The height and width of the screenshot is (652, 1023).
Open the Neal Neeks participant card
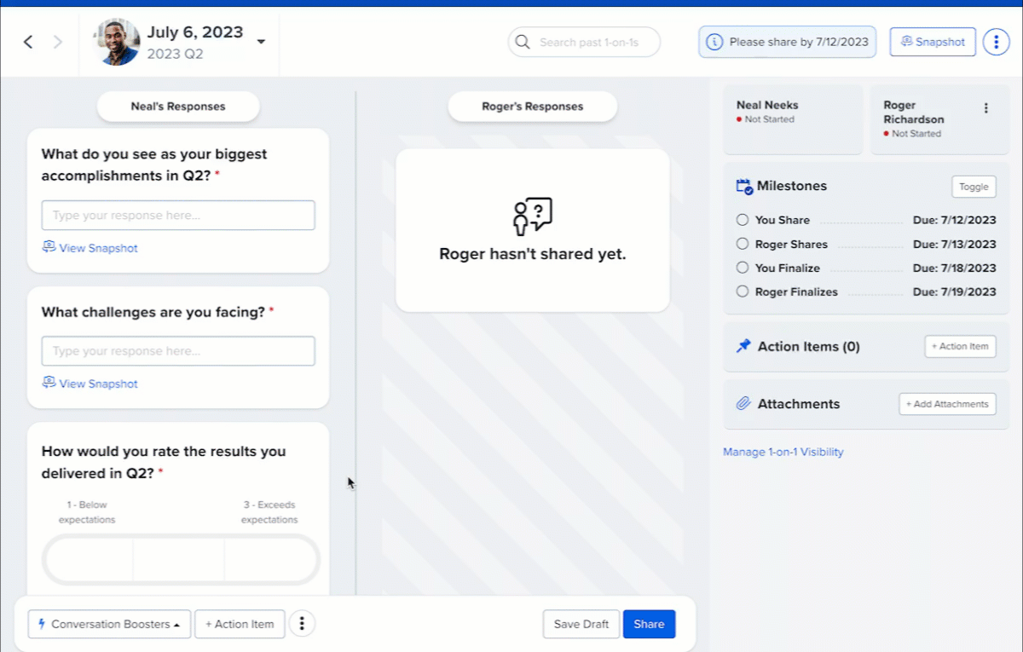pos(793,120)
